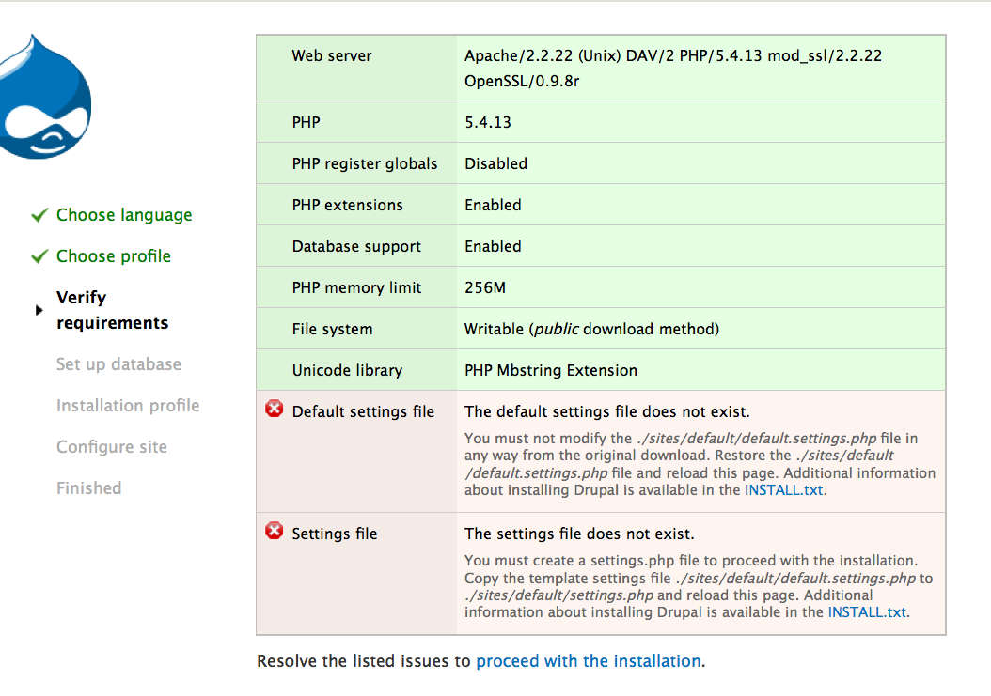991x696 pixels.
Task: Click the green checkmark beside Choose language
Action: pyautogui.click(x=39, y=215)
